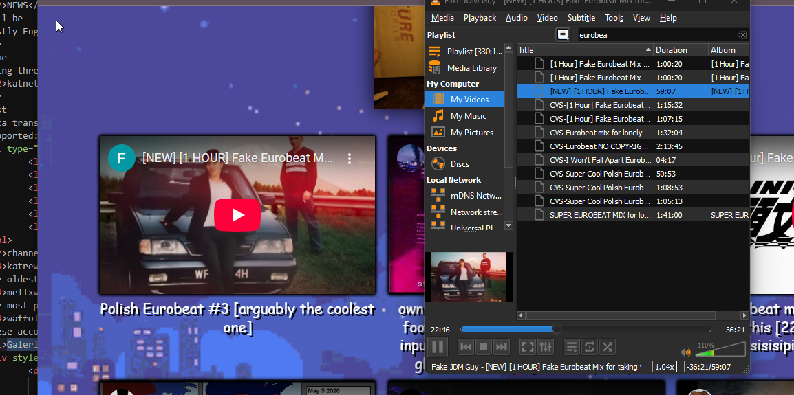Mute audio via speaker icon
Viewport: 794px width, 395px height.
(x=686, y=352)
